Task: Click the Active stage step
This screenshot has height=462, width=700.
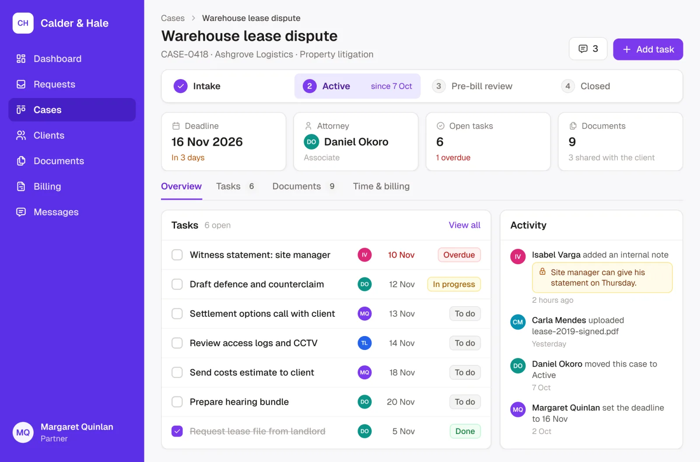Action: [357, 86]
